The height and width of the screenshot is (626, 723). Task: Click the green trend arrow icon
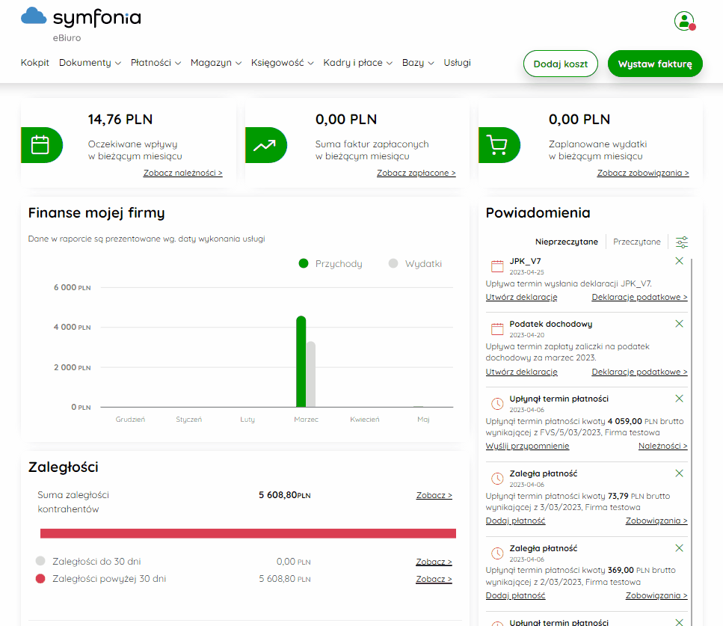pyautogui.click(x=265, y=145)
